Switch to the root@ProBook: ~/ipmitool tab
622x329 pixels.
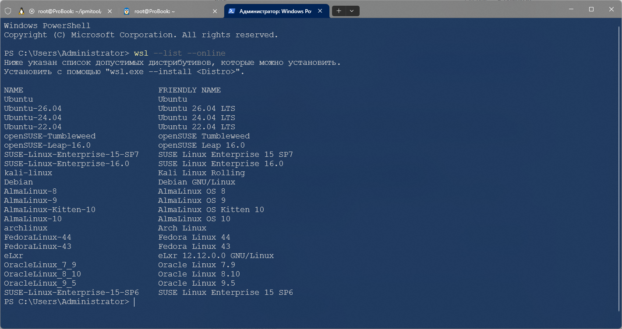[66, 11]
